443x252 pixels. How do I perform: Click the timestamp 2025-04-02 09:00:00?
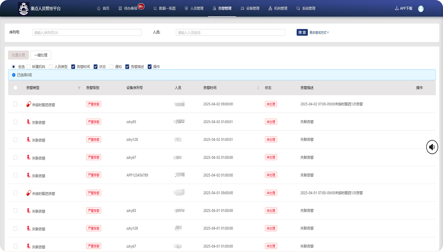point(218,104)
